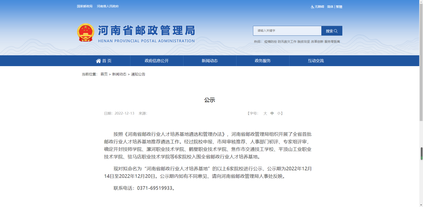Set font size to 小 (small)

(x=279, y=114)
